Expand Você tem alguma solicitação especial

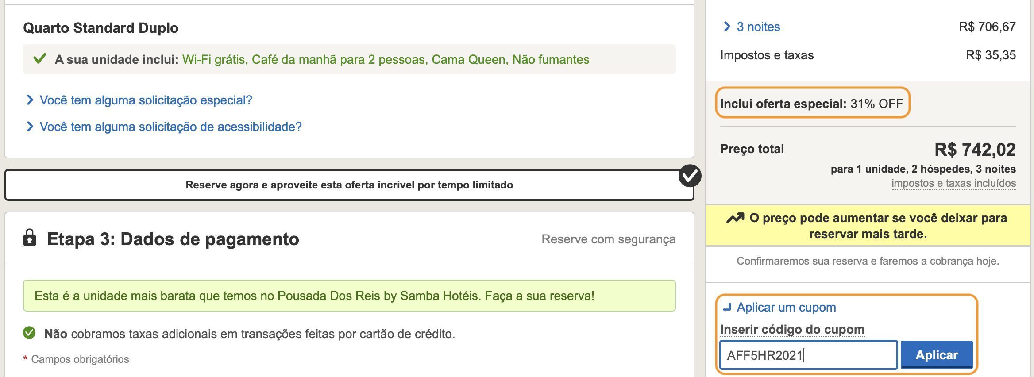click(146, 100)
